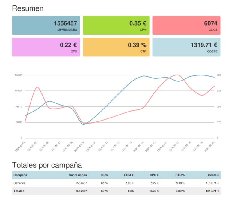
Task: Select the orange CTR summary card
Action: [x=116, y=47]
